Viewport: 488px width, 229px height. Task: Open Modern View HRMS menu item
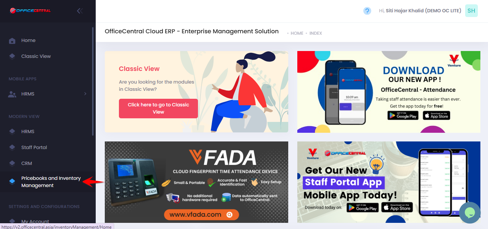pyautogui.click(x=28, y=131)
